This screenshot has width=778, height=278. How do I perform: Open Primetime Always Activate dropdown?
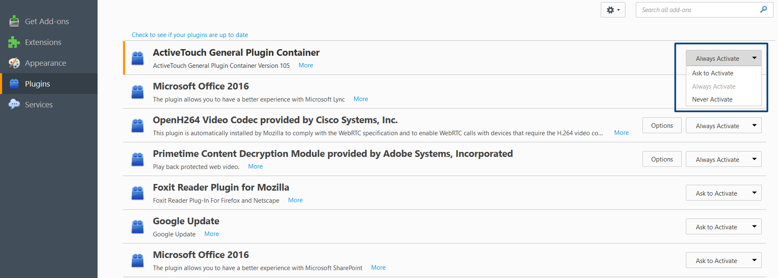coord(723,159)
